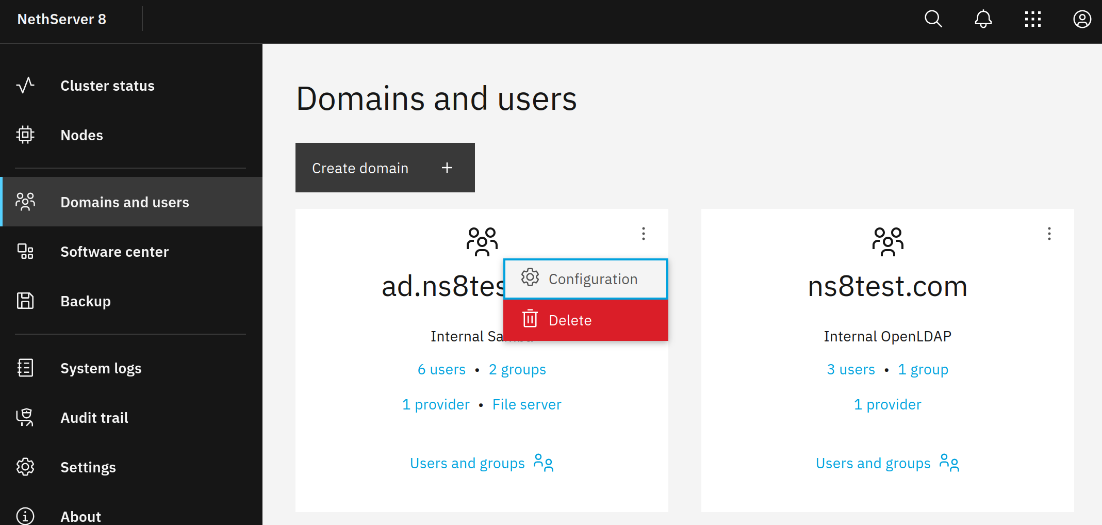Screen dimensions: 1102x525
Task: Click the Cluster status pulse icon
Action: pos(25,85)
